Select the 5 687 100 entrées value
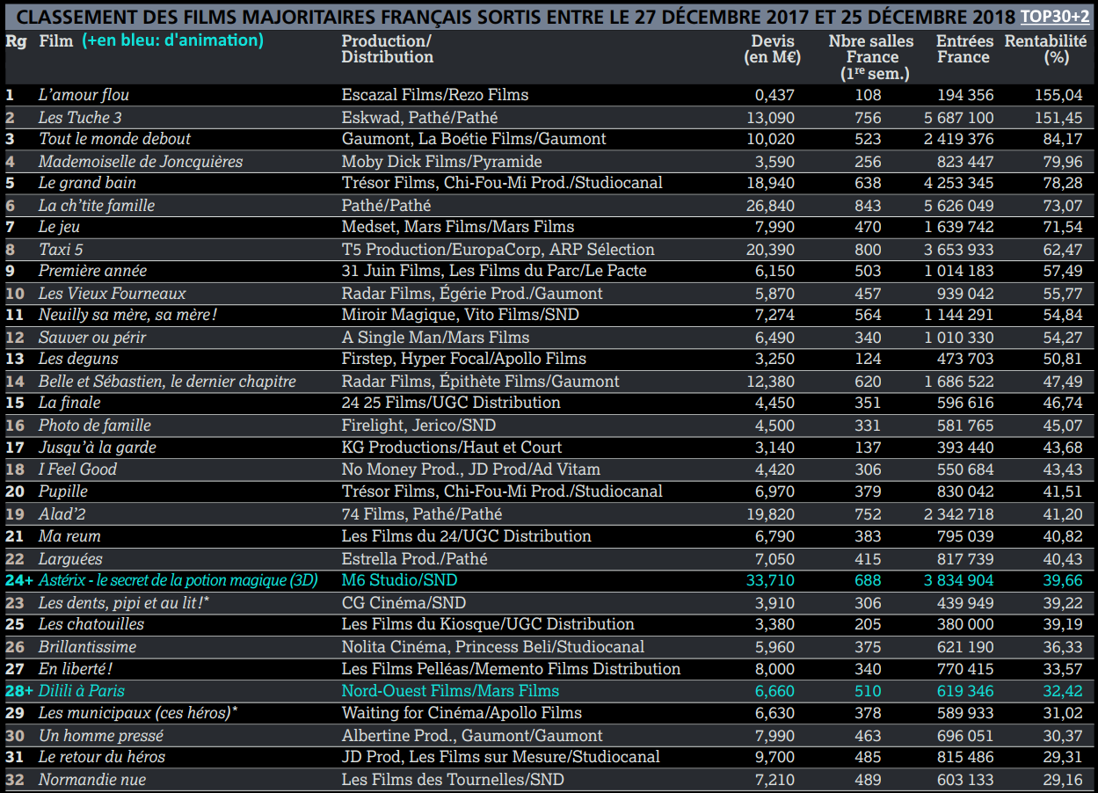This screenshot has width=1098, height=793. click(x=963, y=117)
